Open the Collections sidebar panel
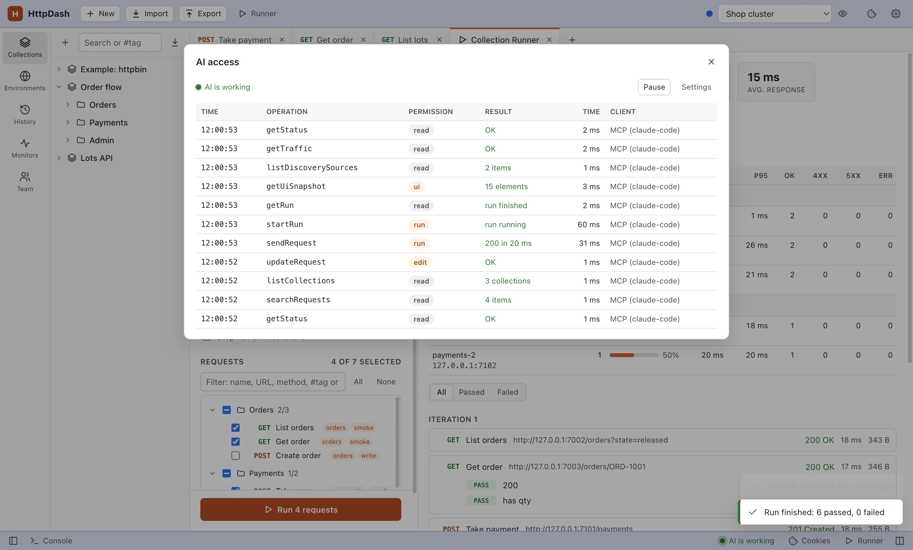Viewport: 913px width, 550px height. click(x=25, y=48)
